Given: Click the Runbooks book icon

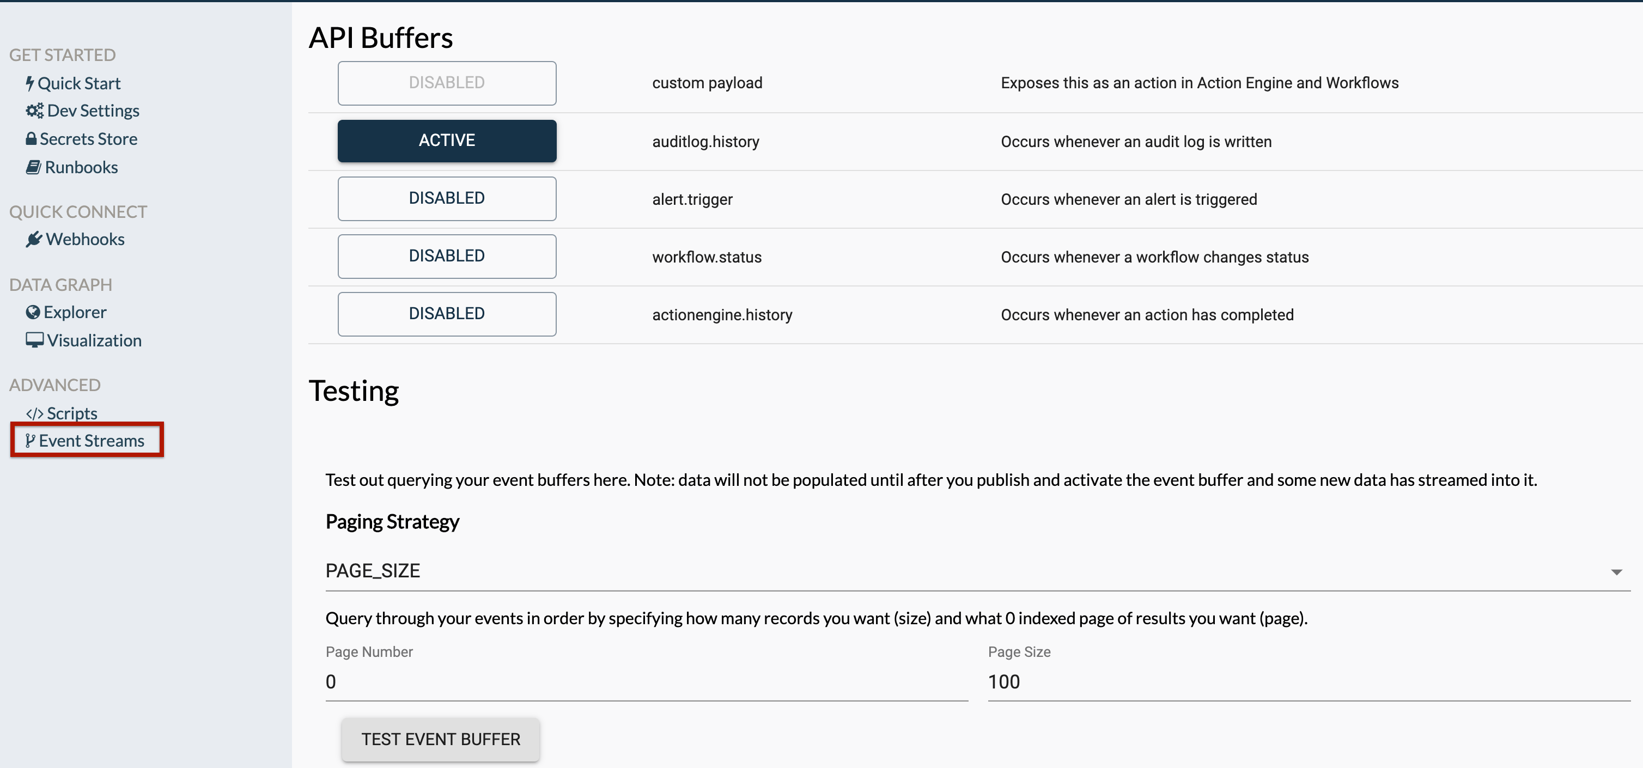Looking at the screenshot, I should click(34, 167).
